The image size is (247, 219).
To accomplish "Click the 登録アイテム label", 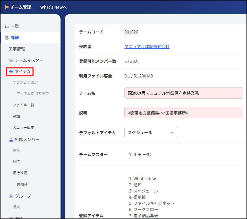I will pos(91,216).
